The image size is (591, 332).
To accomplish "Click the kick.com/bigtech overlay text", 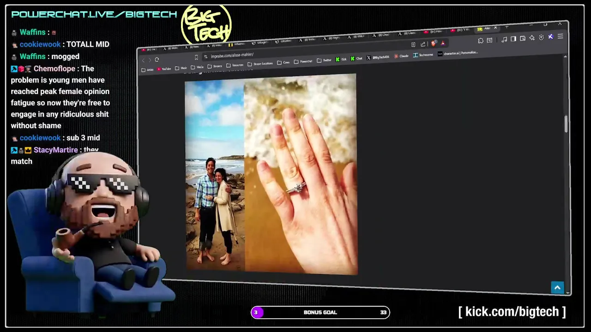I will point(512,312).
